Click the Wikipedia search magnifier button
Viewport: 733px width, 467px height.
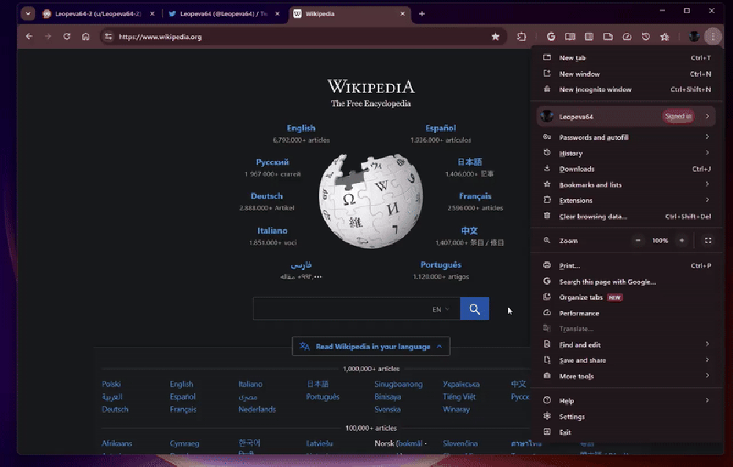pyautogui.click(x=474, y=309)
